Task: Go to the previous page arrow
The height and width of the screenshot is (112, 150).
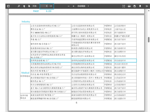Action: [24, 6]
